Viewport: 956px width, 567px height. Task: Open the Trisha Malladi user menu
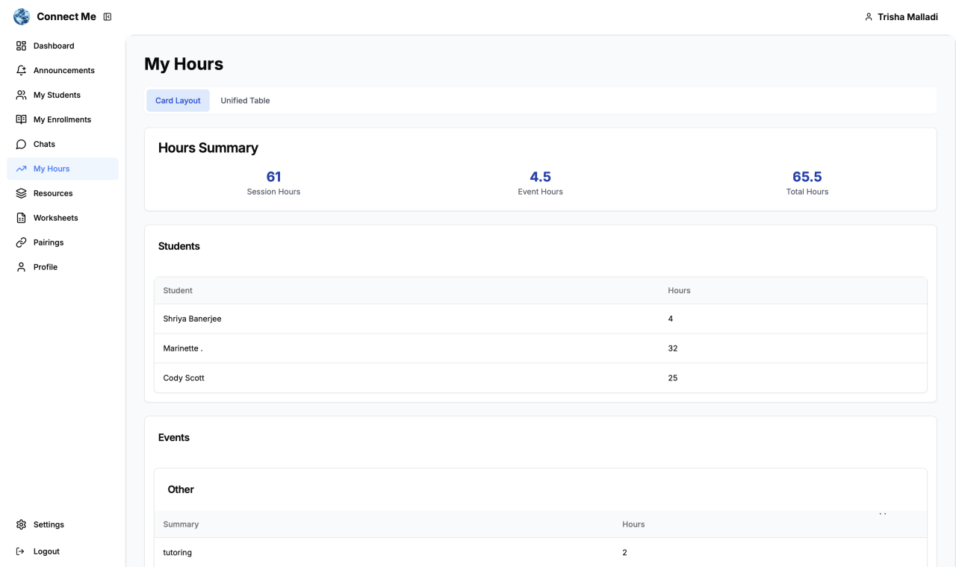click(x=901, y=17)
